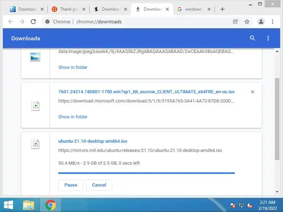Viewport: 283px width, 212px height.
Task: Open Chrome's three-dot main menu
Action: [x=272, y=22]
